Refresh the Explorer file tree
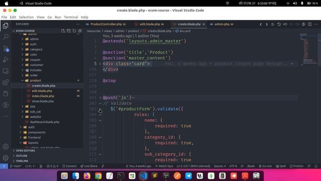This screenshot has height=181, width=321. point(74,31)
